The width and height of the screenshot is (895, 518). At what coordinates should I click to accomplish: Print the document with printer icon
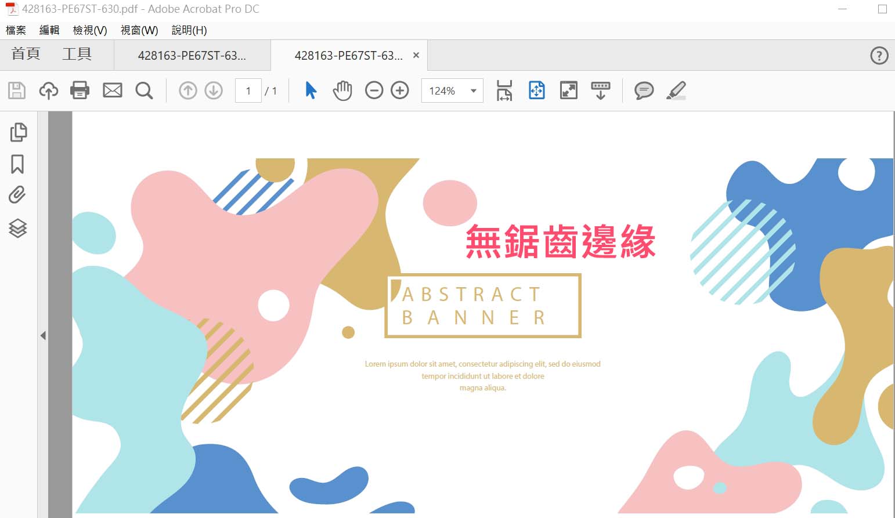[80, 90]
